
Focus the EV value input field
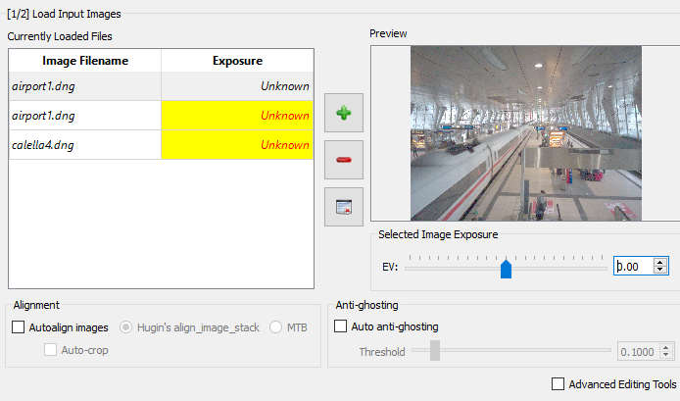[x=634, y=266]
